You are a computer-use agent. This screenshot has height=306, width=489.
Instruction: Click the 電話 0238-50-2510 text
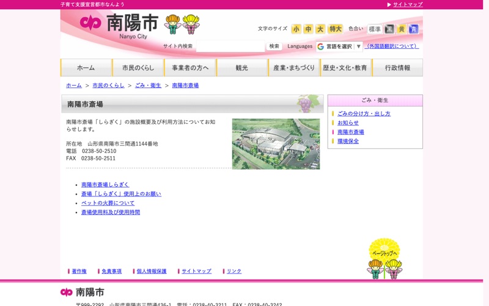click(91, 151)
